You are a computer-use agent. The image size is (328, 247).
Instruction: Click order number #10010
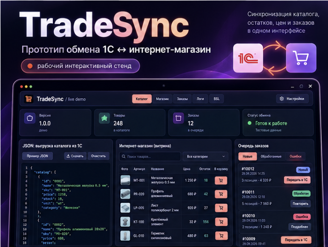tap(248, 216)
